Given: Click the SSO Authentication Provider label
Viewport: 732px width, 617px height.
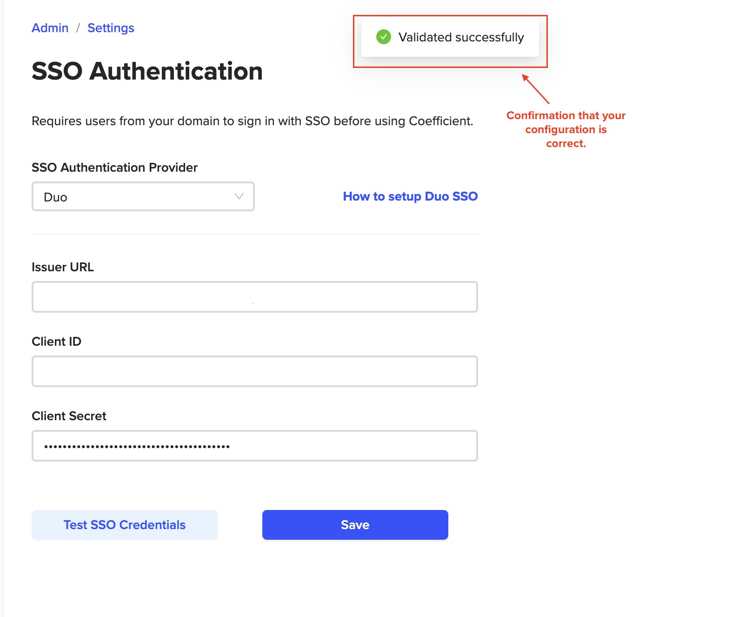Looking at the screenshot, I should click(x=114, y=168).
